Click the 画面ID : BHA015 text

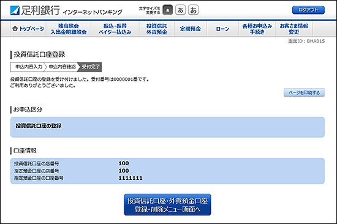pos(306,41)
